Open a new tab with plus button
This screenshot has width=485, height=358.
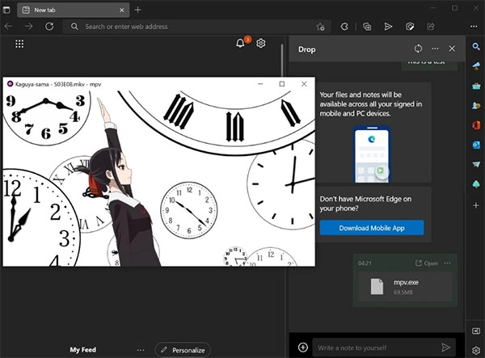[138, 9]
